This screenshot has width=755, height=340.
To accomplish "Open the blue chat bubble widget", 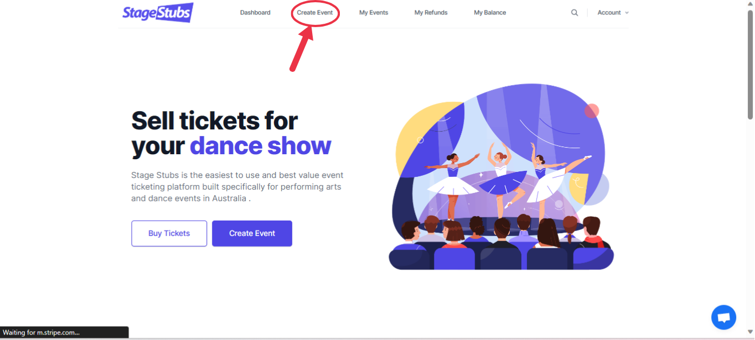I will pos(723,317).
